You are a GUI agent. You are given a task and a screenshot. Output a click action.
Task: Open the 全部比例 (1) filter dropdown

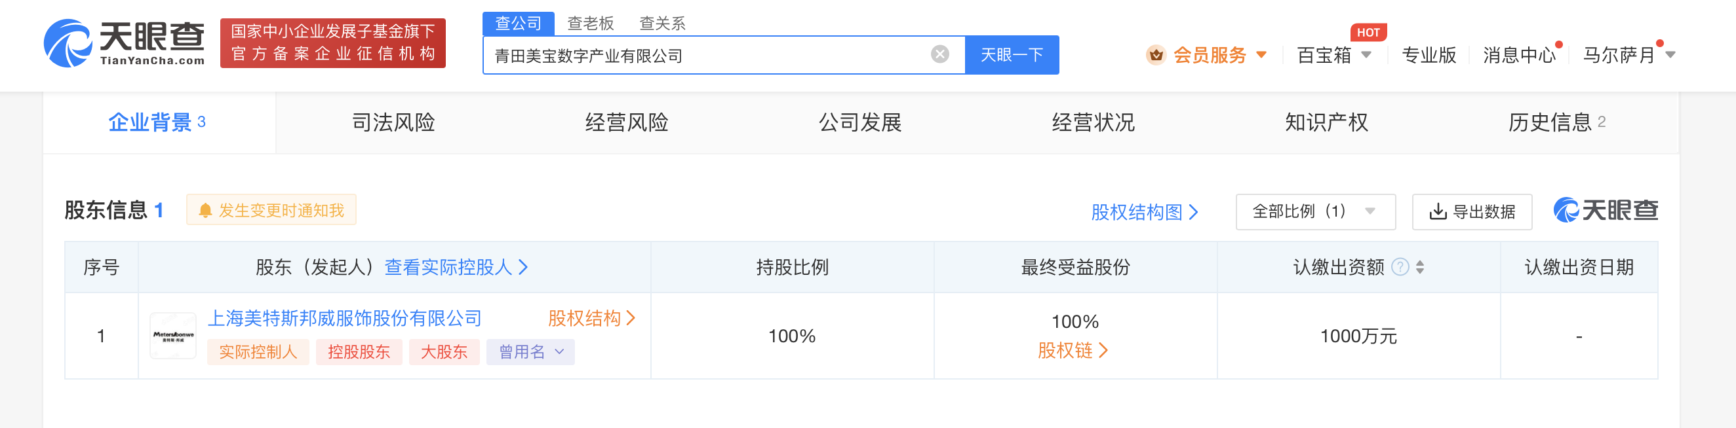(x=1315, y=212)
